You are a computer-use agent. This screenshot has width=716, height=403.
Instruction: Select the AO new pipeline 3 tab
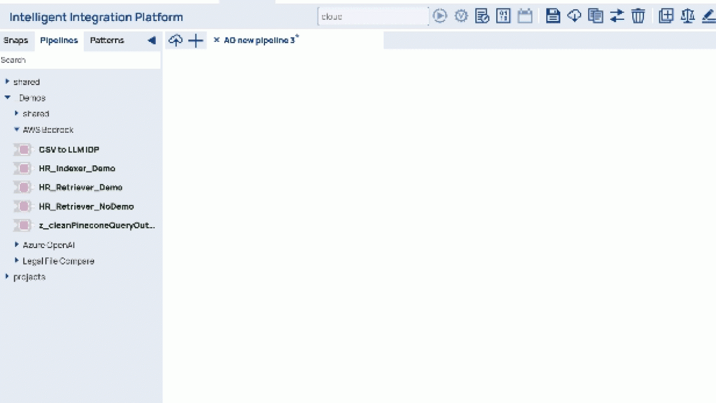pyautogui.click(x=260, y=40)
